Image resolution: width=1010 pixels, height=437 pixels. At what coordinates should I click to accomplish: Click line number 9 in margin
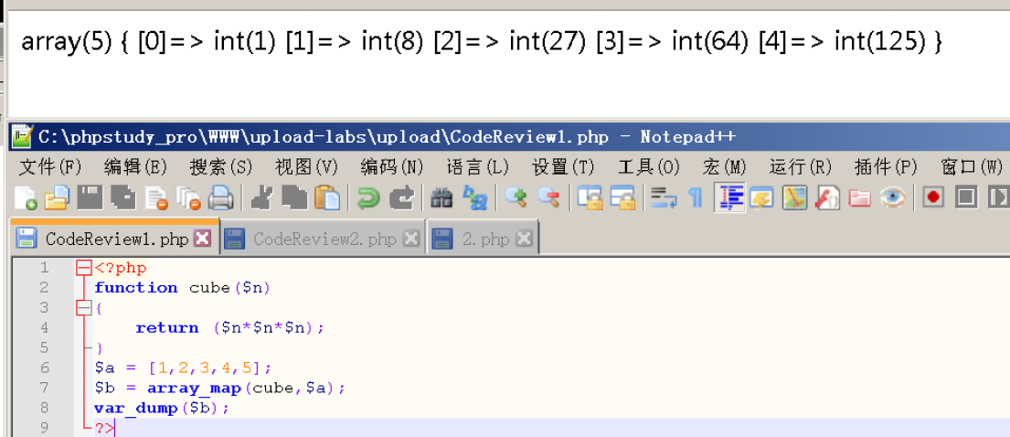click(44, 428)
